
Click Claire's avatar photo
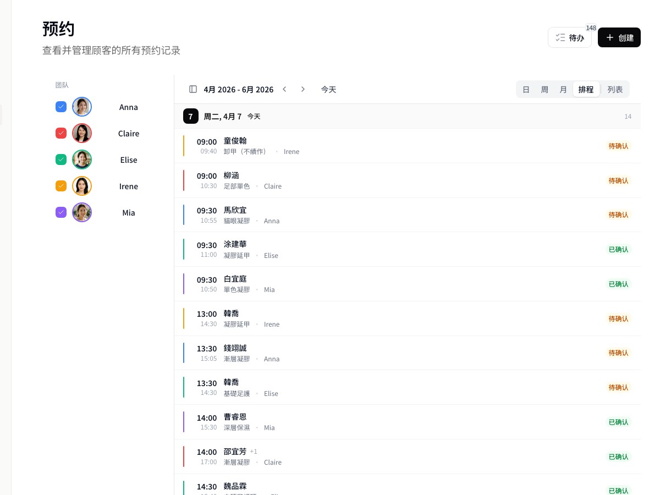[82, 133]
